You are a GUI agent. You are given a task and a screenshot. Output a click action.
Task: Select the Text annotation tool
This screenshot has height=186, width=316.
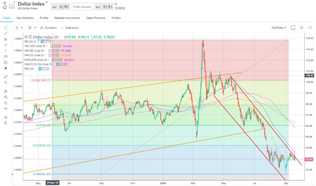point(5,51)
